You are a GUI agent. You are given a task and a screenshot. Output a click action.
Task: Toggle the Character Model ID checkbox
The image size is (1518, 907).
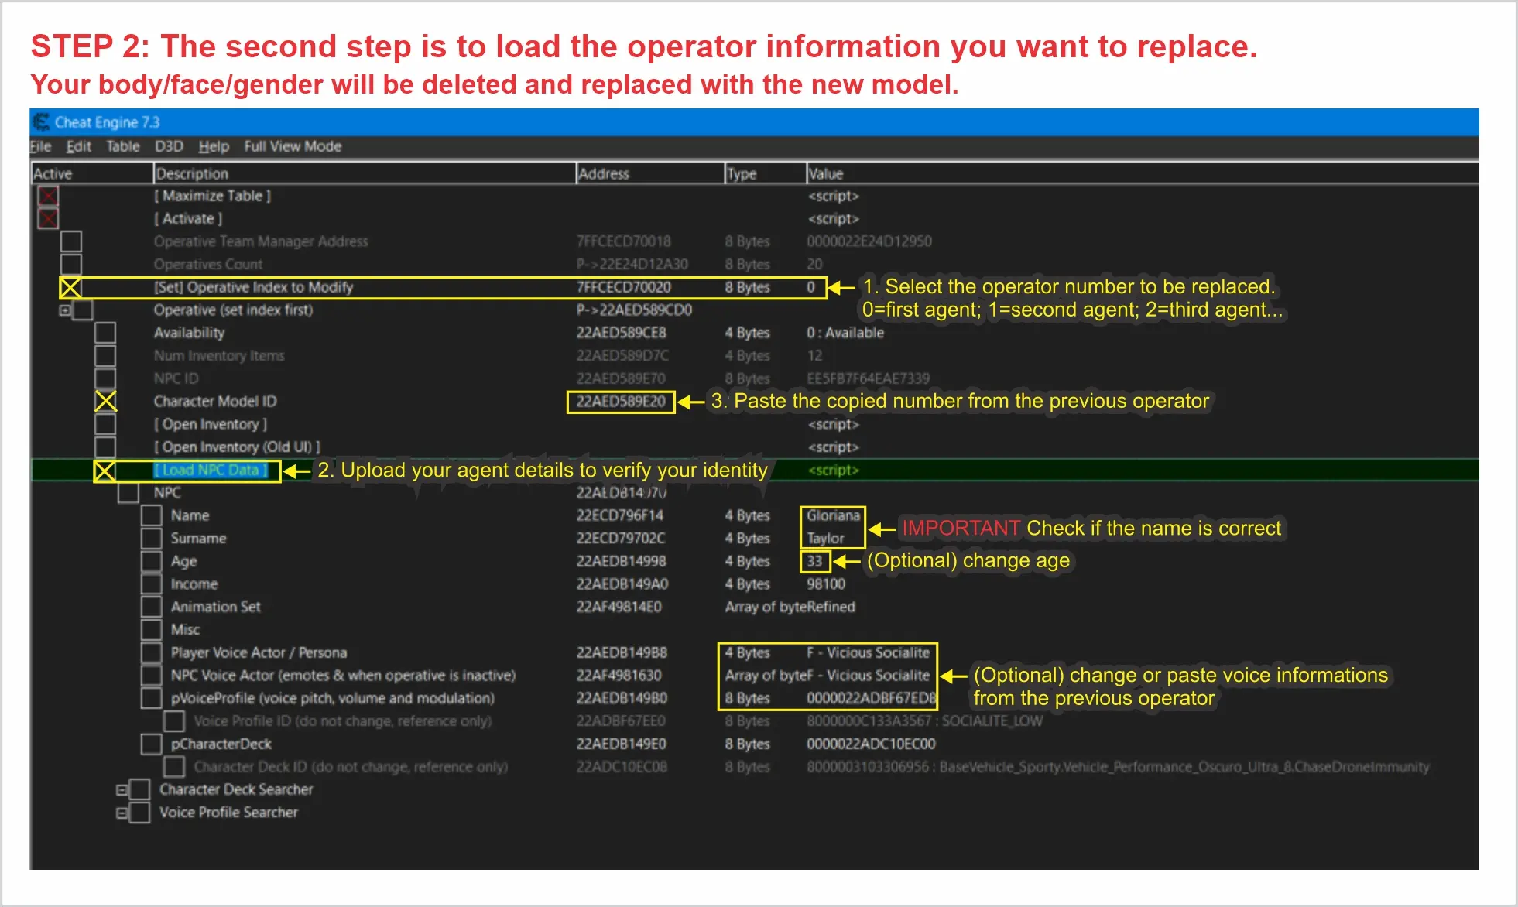pos(105,401)
